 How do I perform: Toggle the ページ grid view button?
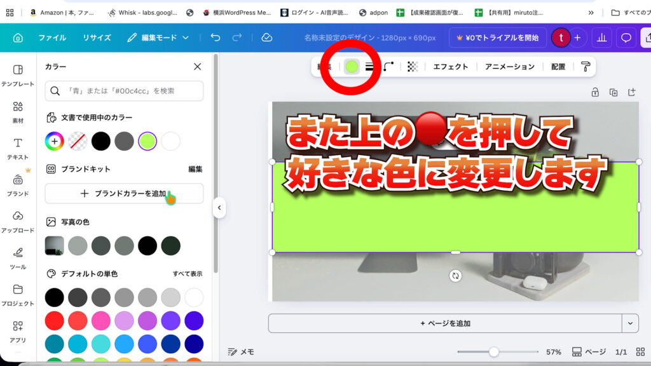pos(589,351)
